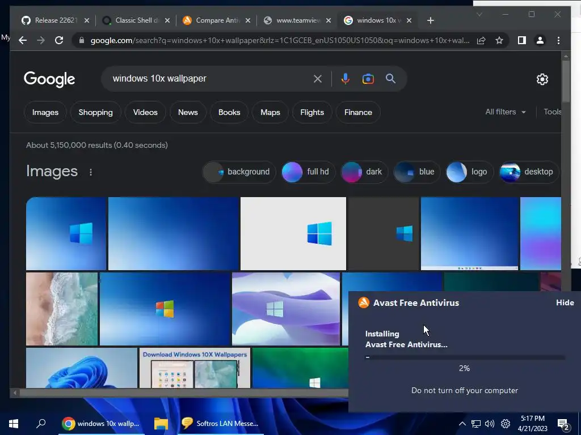
Task: Open Windows Start menu
Action: pyautogui.click(x=14, y=424)
